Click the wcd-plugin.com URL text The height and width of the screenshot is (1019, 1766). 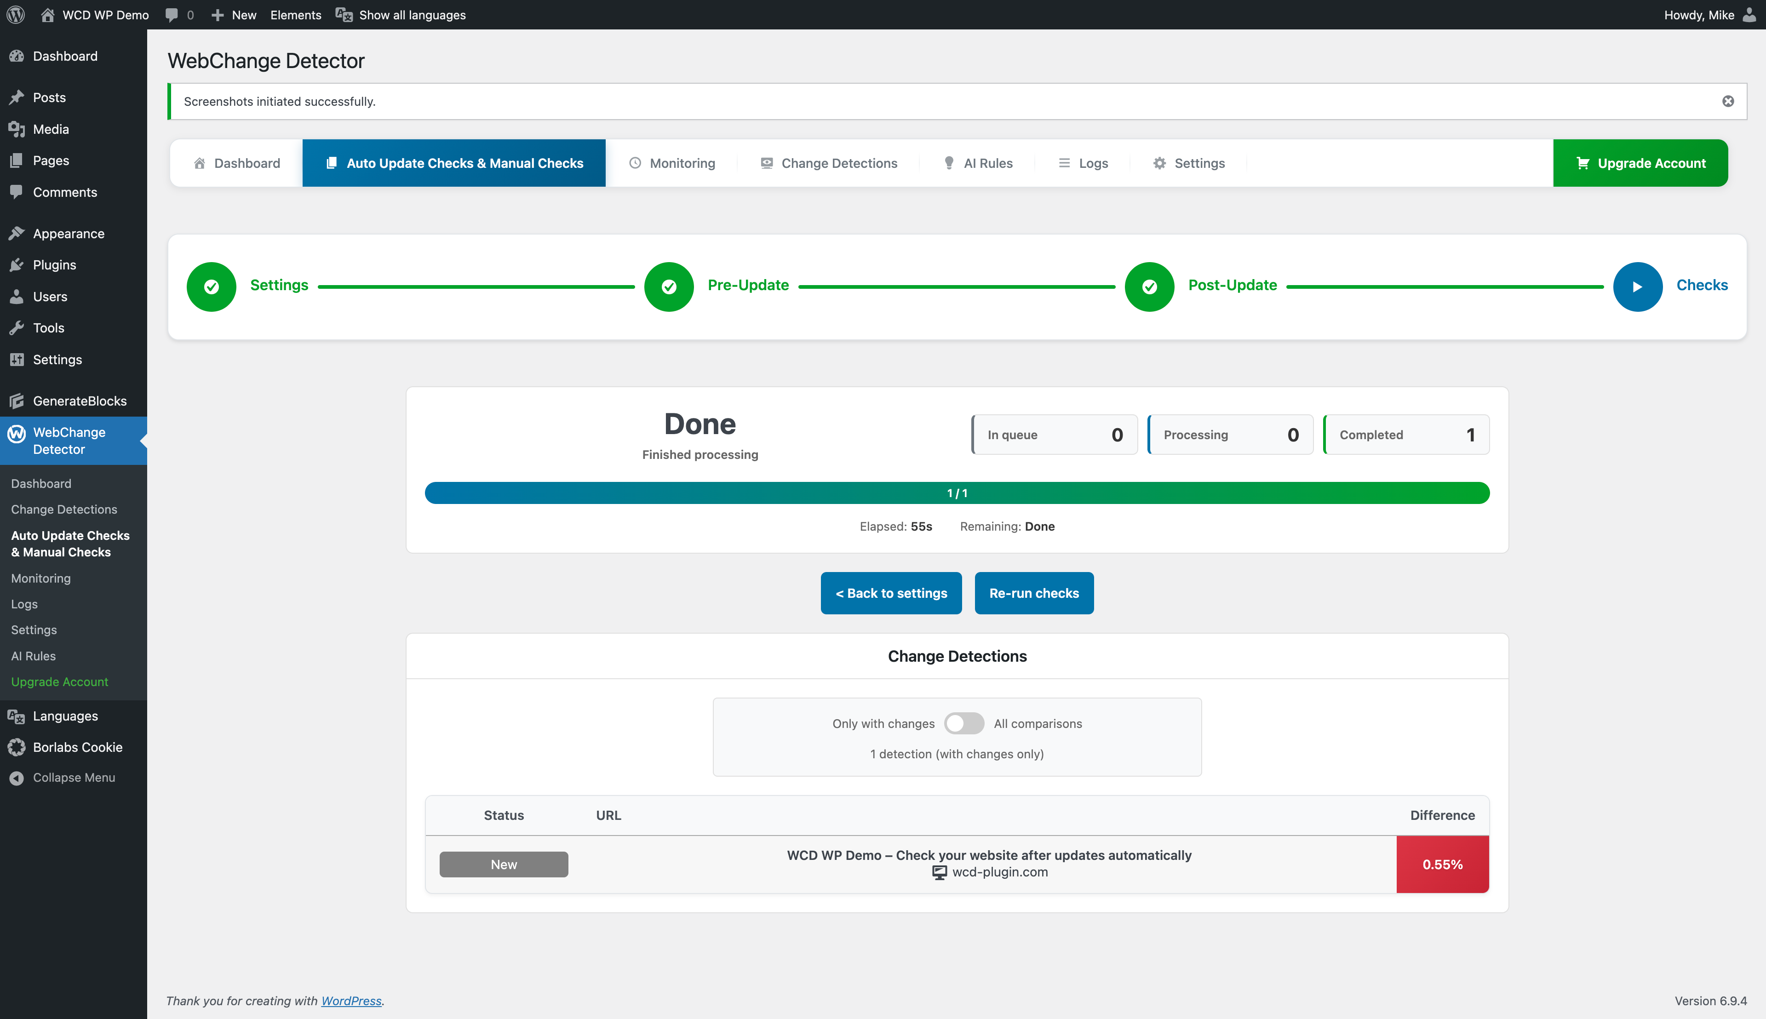click(x=1000, y=873)
